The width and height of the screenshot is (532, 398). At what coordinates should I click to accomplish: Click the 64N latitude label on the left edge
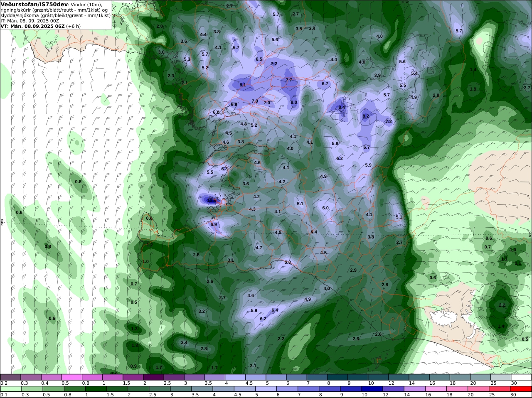tap(2, 222)
